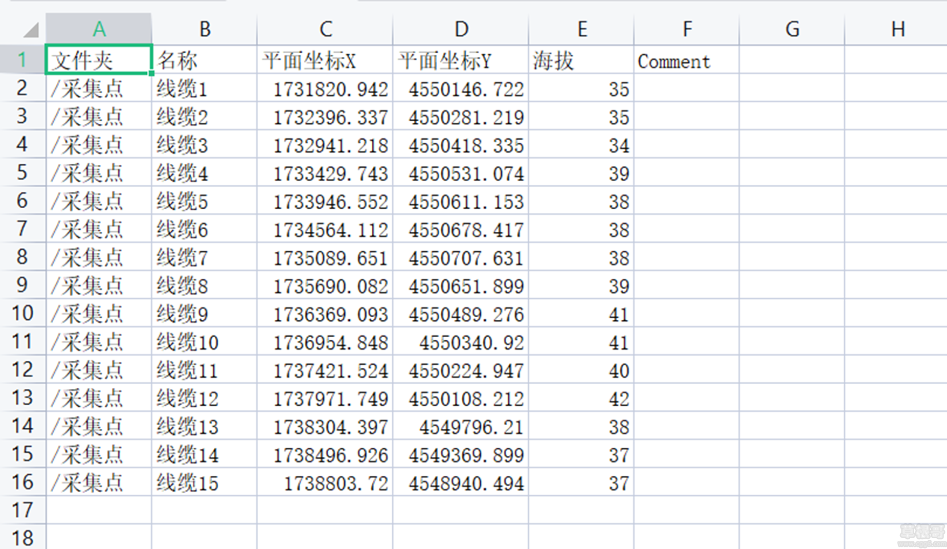The image size is (947, 549).
Task: Select column D header
Action: click(461, 29)
